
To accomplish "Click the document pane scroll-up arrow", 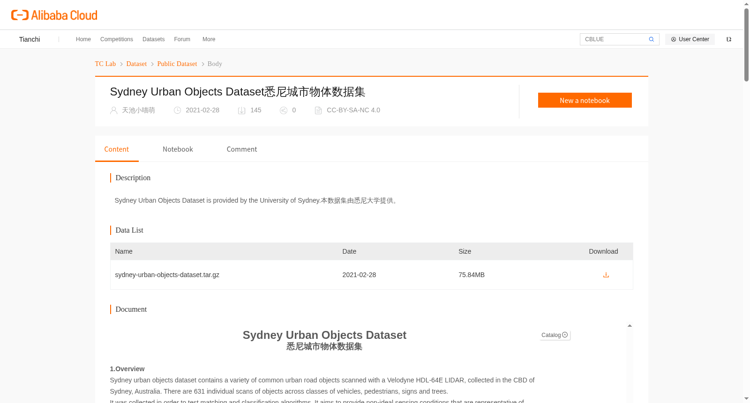I will tap(630, 326).
